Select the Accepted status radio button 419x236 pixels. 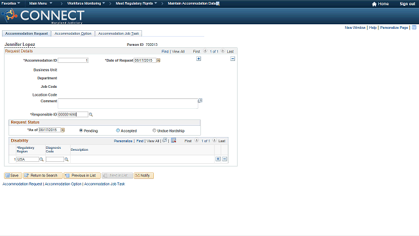click(x=118, y=130)
